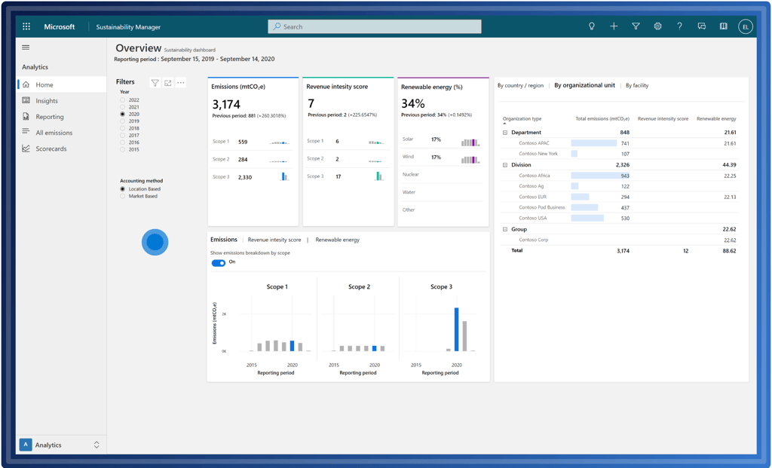Collapse the sidebar with hamburger icon
772x468 pixels.
pos(26,47)
